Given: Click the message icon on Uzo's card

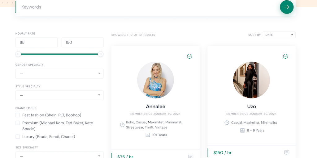Looking at the screenshot, I should pos(287,152).
